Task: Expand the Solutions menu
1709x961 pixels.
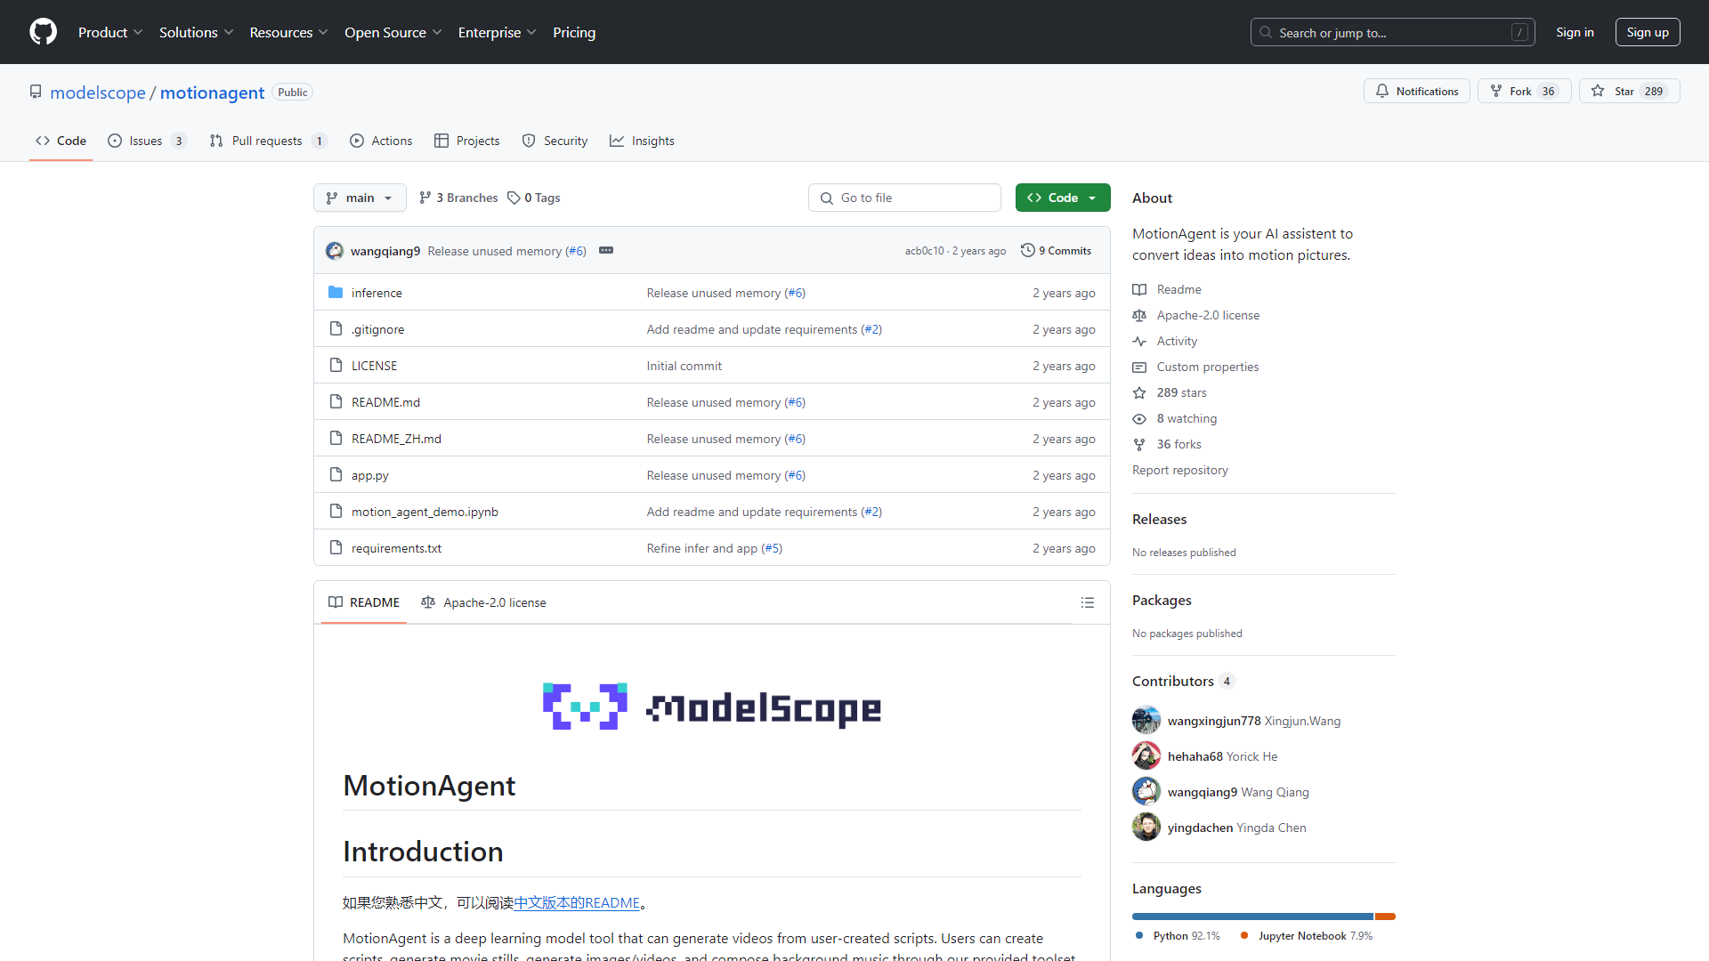Action: (x=196, y=32)
